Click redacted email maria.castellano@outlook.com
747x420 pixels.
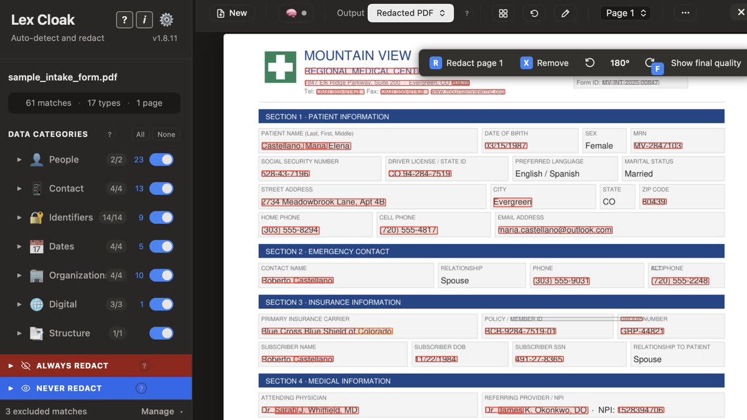click(x=555, y=230)
